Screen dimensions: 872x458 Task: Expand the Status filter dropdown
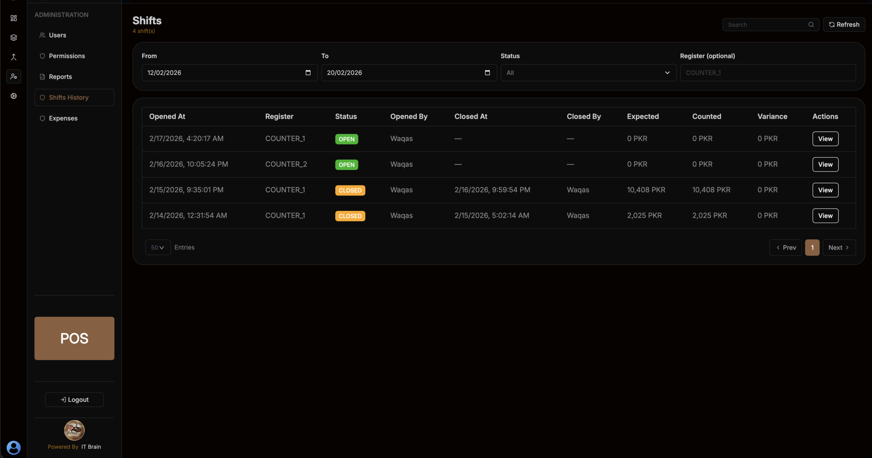[588, 73]
